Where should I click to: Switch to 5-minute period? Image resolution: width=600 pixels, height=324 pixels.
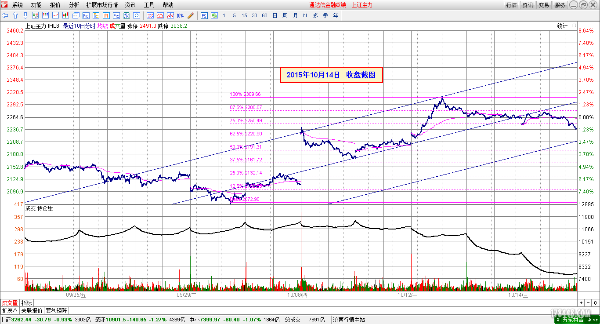(x=234, y=15)
